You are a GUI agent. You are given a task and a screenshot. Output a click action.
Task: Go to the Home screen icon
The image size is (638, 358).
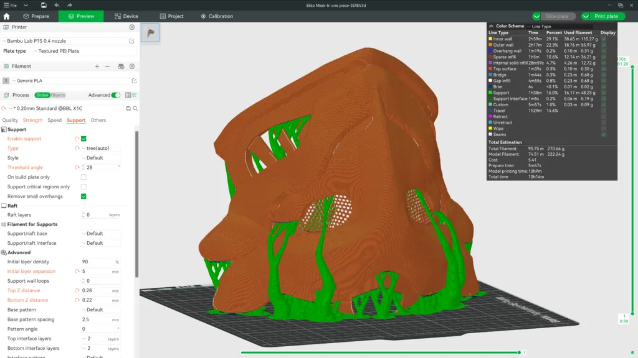pos(6,16)
